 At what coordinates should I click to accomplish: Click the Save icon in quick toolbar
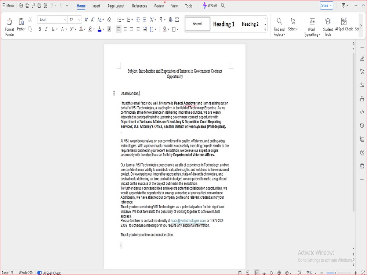(27, 5)
